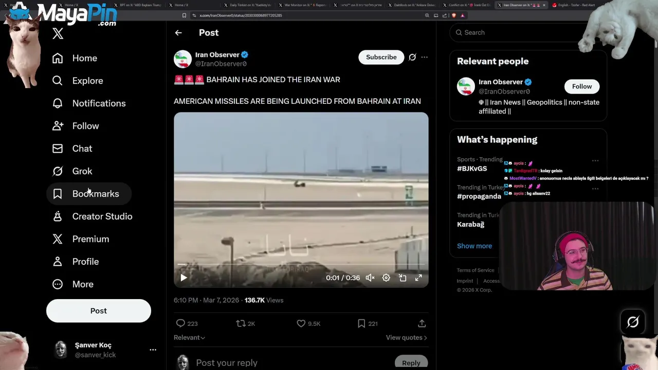The height and width of the screenshot is (370, 658).
Task: Open Iran Observer avatar in Relevant people
Action: tap(466, 86)
